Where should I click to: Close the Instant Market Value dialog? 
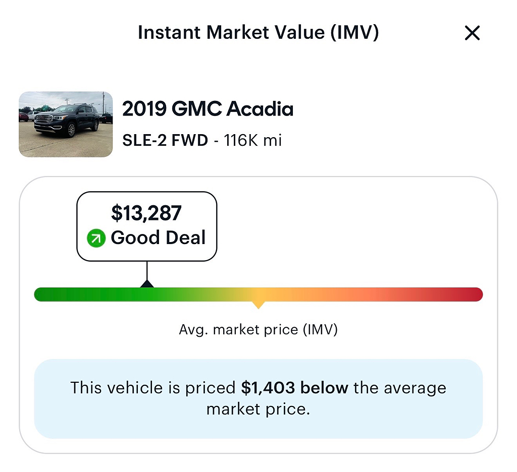coord(472,33)
